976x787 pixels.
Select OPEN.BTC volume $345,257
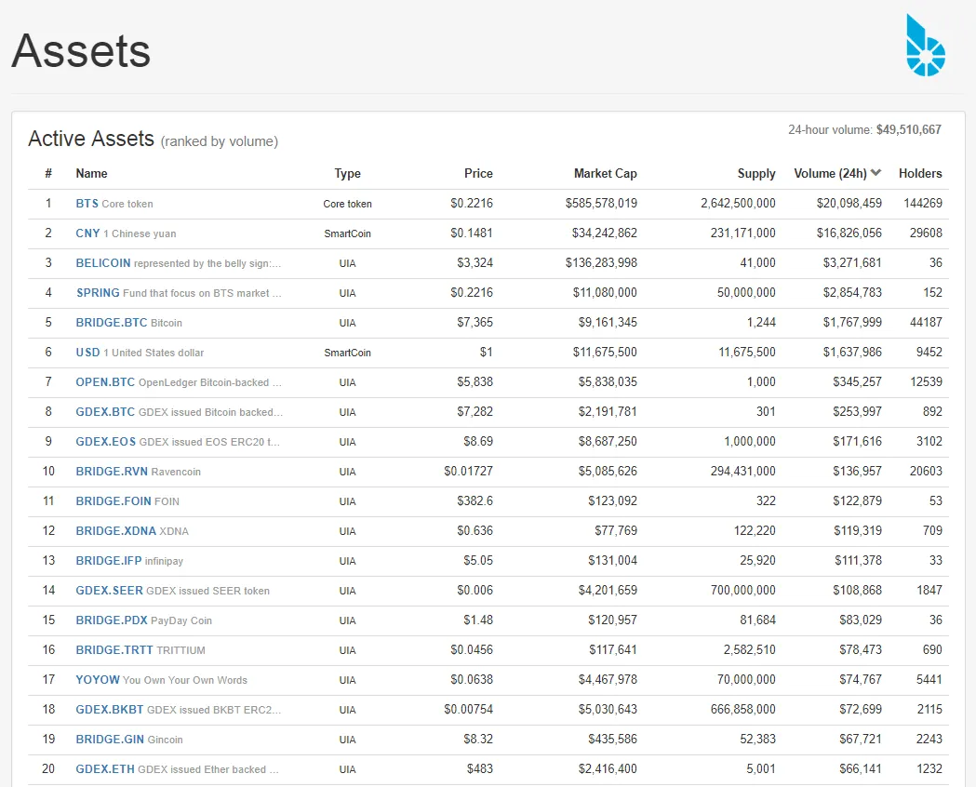[857, 382]
